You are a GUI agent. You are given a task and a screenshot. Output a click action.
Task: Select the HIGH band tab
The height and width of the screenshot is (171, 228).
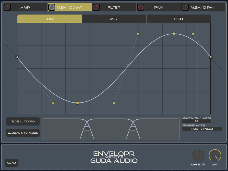pos(178,19)
